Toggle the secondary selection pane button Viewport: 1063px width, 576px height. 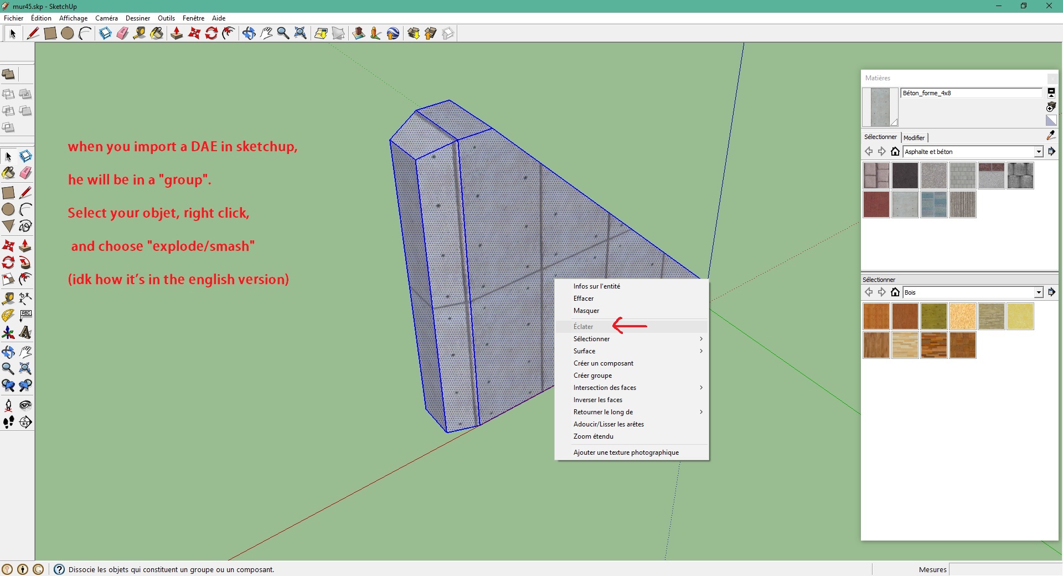(1051, 92)
